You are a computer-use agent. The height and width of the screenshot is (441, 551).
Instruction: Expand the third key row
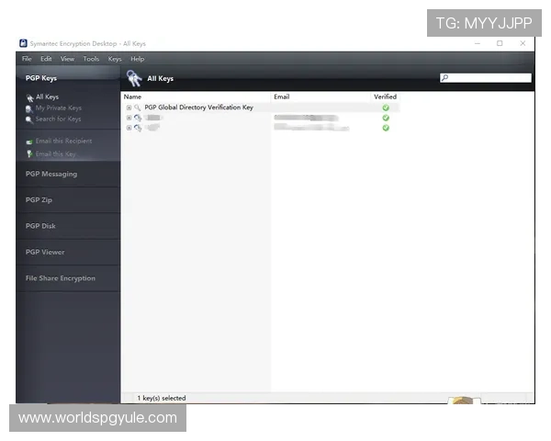click(x=129, y=128)
